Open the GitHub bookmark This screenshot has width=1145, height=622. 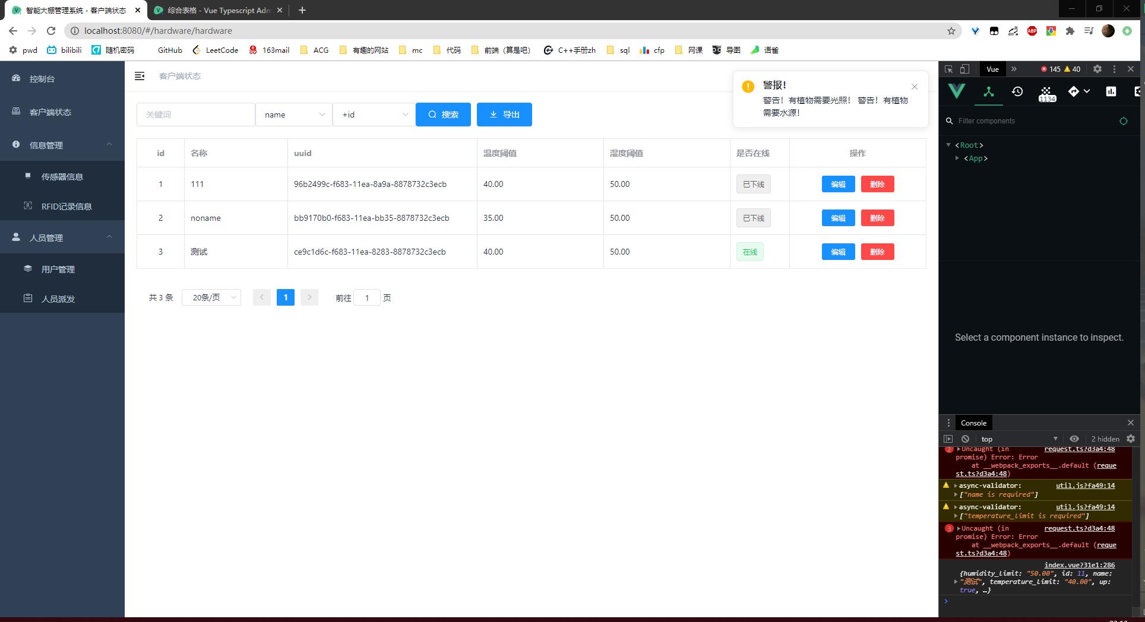170,50
